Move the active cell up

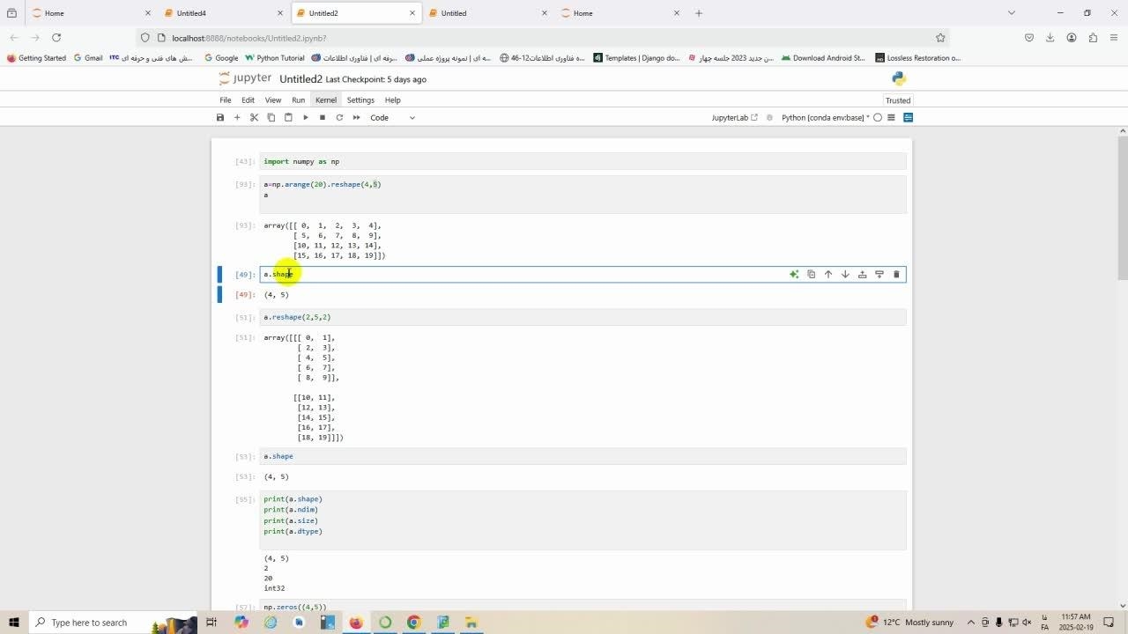pos(828,275)
